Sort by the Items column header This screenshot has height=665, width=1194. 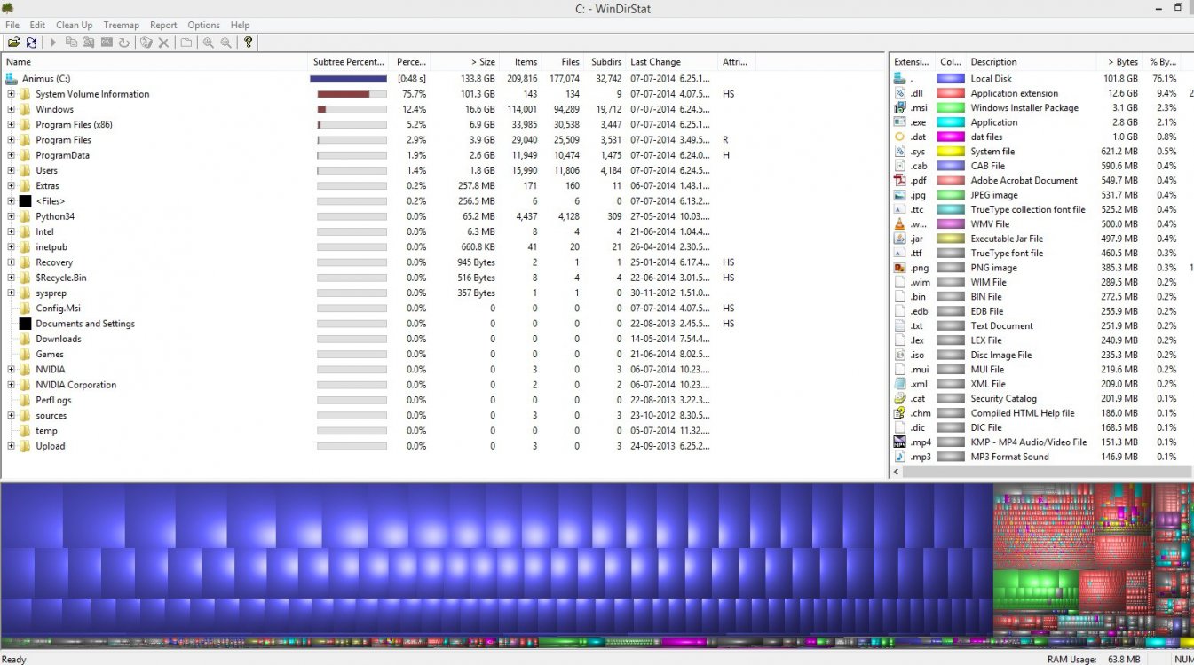(521, 62)
